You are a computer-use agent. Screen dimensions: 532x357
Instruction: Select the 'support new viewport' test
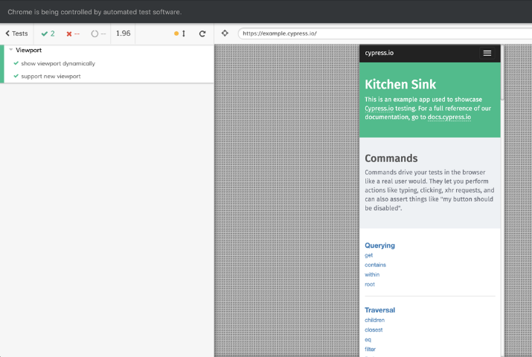pyautogui.click(x=51, y=76)
